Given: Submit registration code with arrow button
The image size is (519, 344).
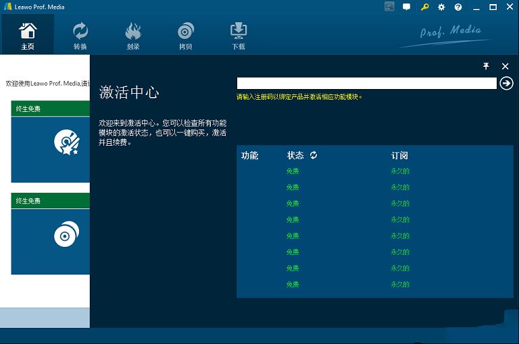Looking at the screenshot, I should pos(506,83).
